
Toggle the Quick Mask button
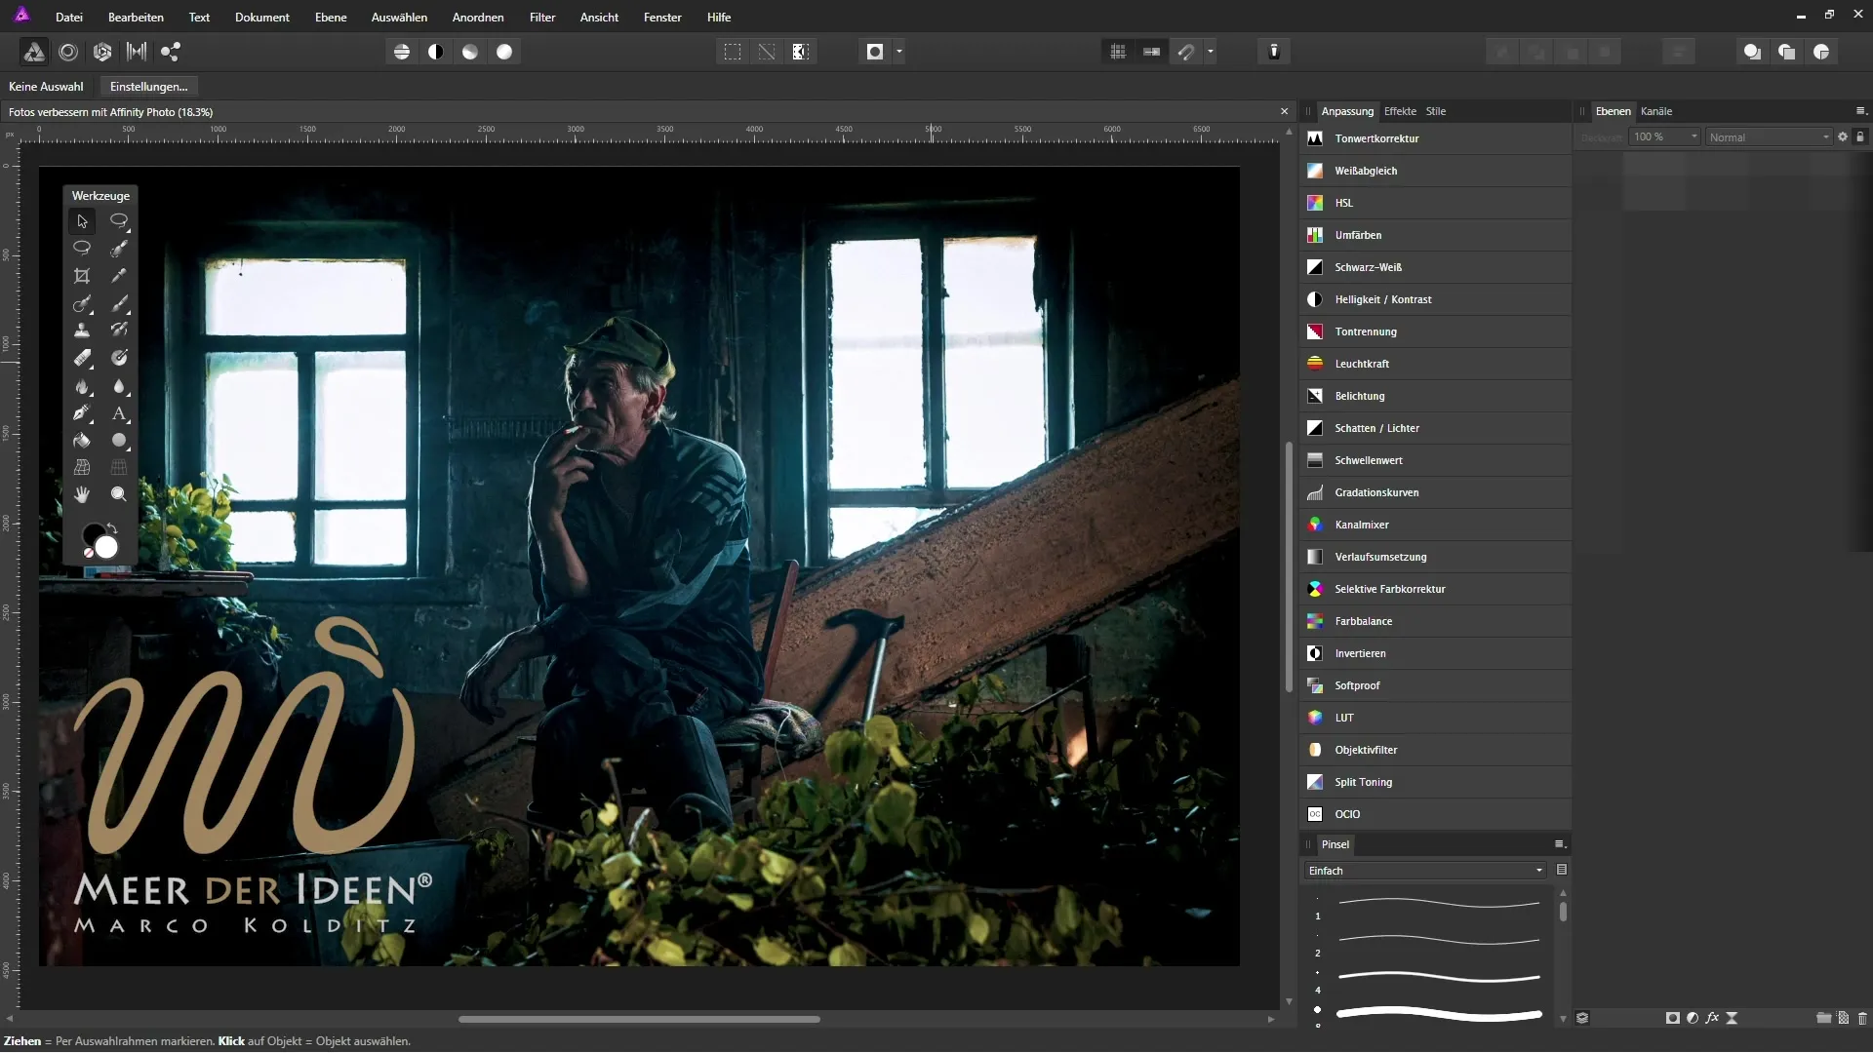[x=875, y=52]
